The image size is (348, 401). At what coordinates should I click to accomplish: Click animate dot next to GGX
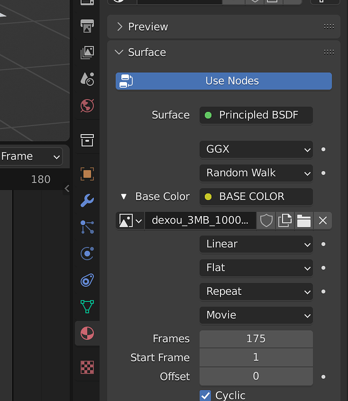pyautogui.click(x=323, y=150)
